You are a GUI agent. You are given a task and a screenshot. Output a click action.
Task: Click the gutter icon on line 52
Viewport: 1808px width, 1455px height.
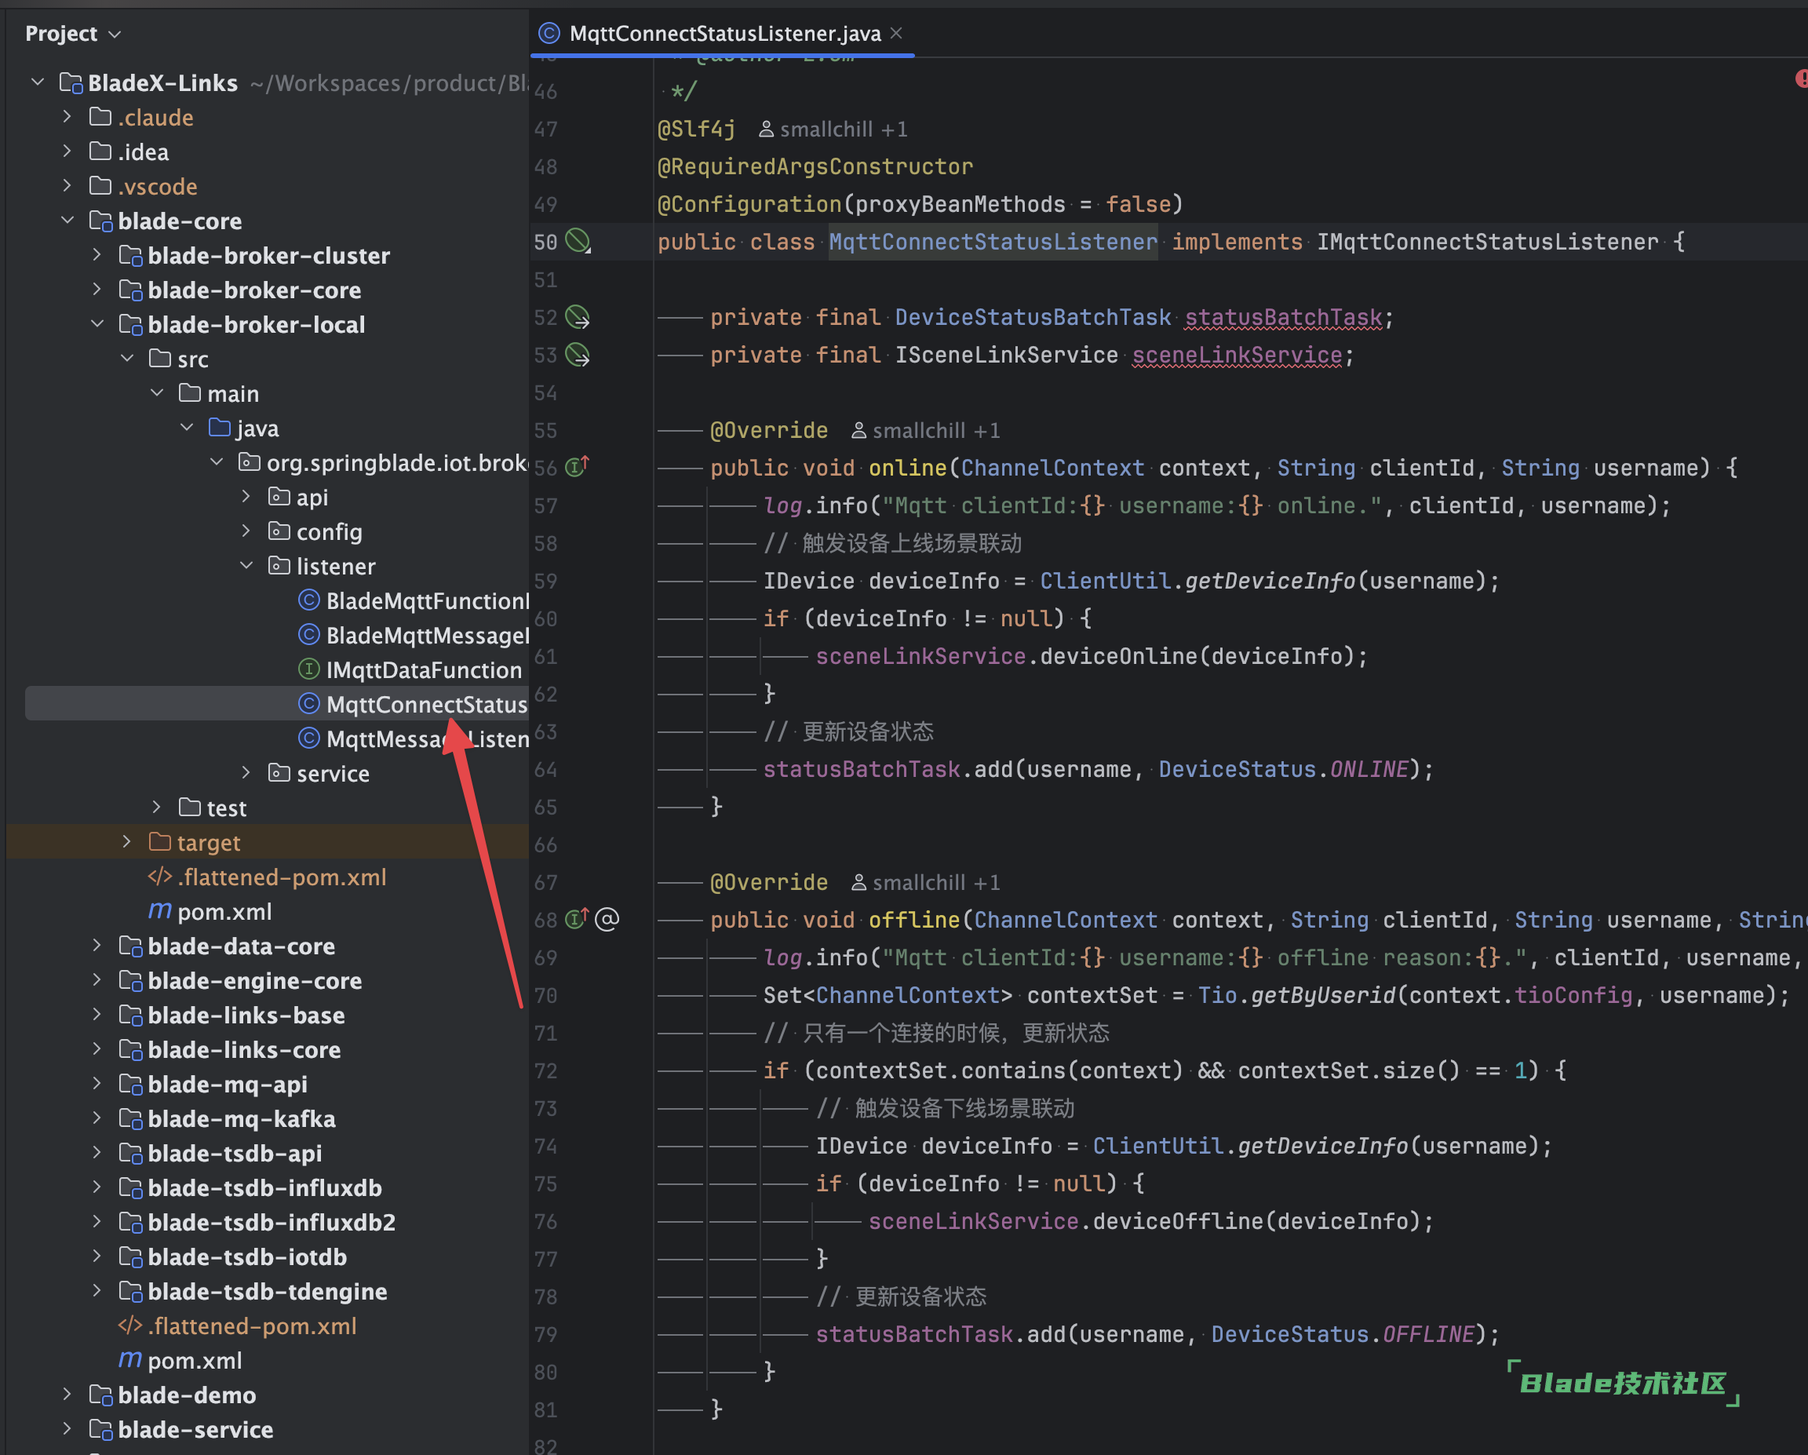[578, 317]
